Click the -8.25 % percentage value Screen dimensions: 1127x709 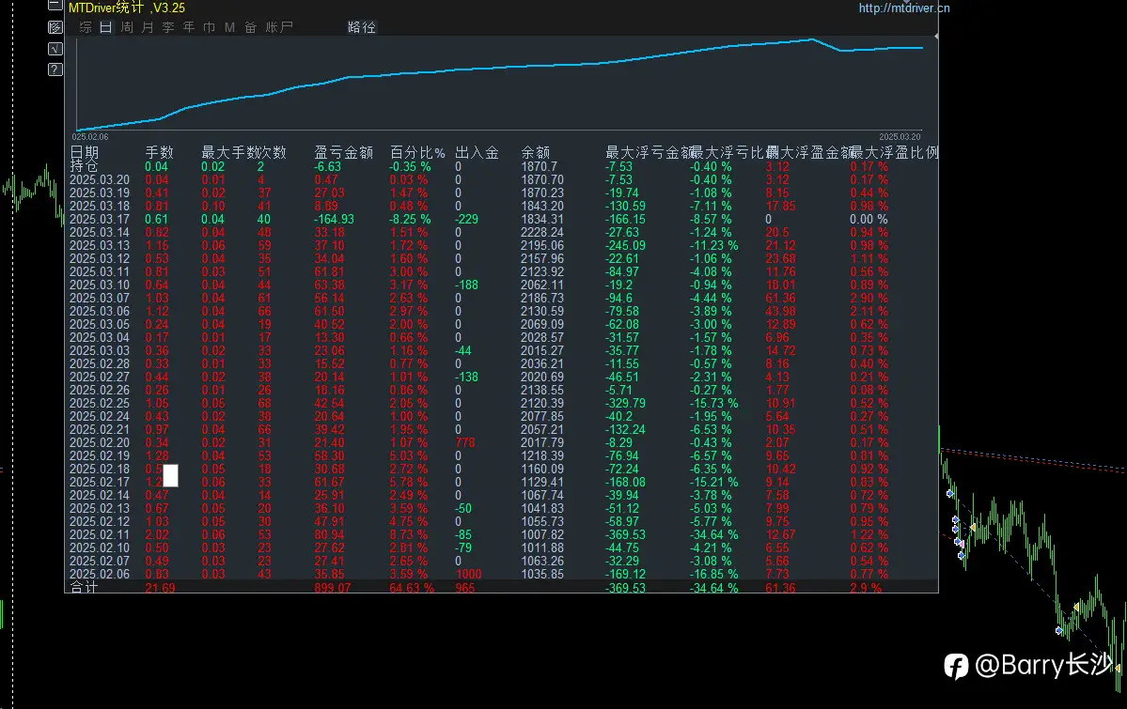tap(411, 219)
